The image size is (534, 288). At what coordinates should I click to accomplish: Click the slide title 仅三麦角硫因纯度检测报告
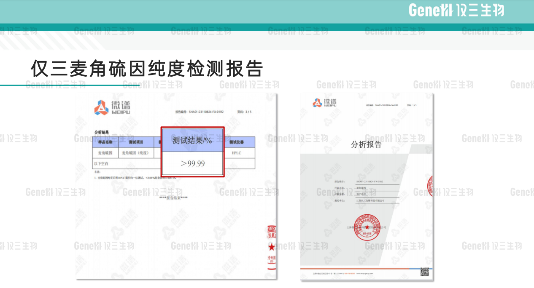point(147,68)
